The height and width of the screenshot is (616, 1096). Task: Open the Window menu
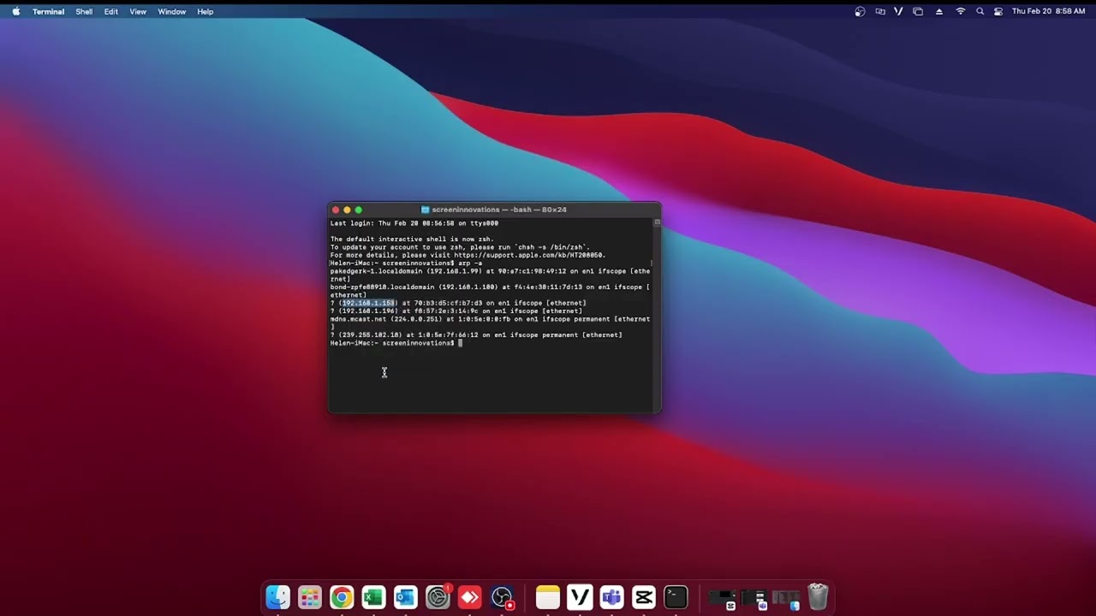(172, 11)
